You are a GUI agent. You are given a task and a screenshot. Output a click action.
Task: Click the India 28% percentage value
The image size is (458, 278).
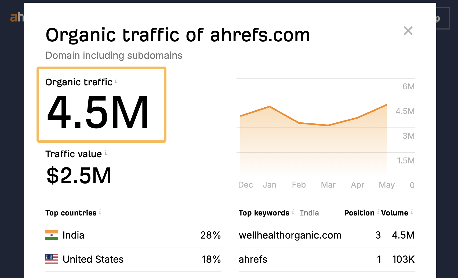(210, 235)
